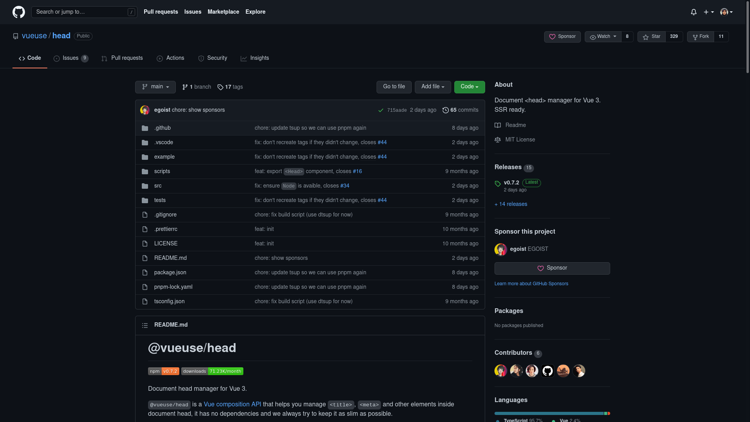
Task: Open the MIT License link
Action: click(x=515, y=140)
